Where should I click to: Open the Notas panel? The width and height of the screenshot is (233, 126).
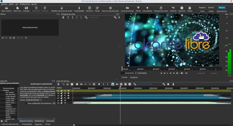(x=97, y=9)
